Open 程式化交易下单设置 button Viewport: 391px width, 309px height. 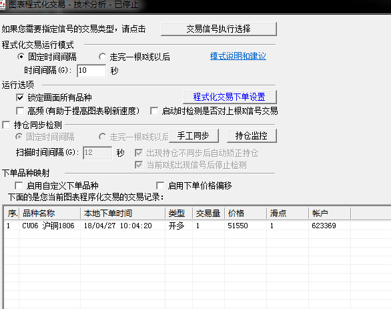pos(230,97)
